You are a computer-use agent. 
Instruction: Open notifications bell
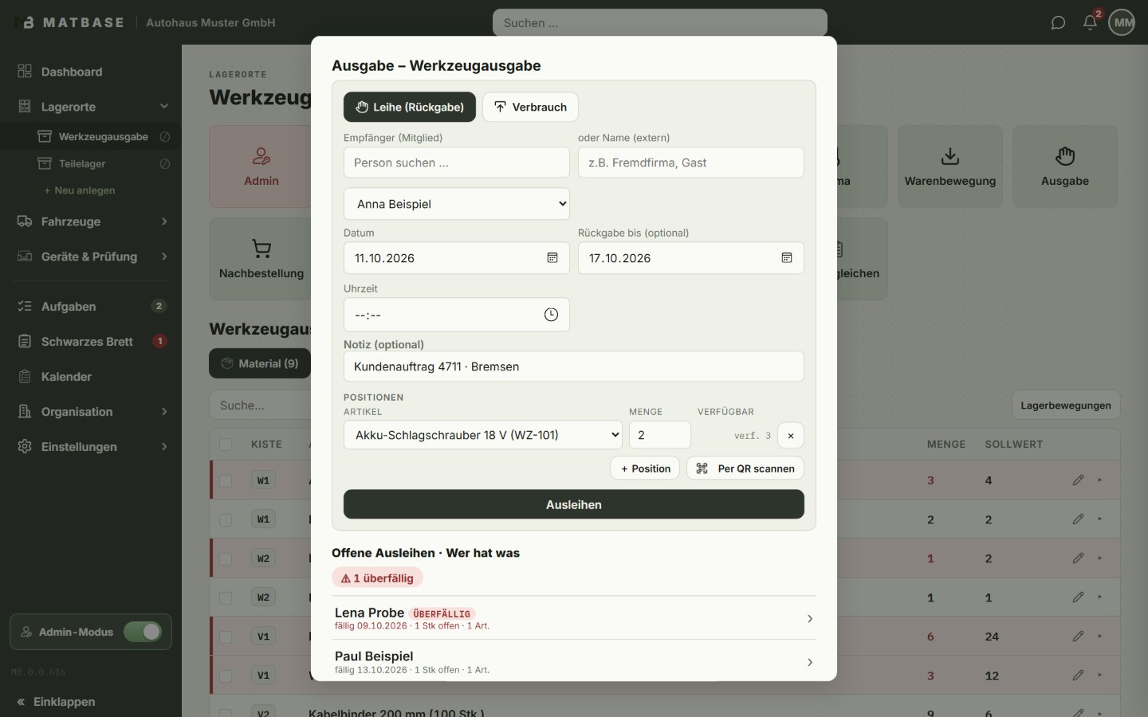1090,22
